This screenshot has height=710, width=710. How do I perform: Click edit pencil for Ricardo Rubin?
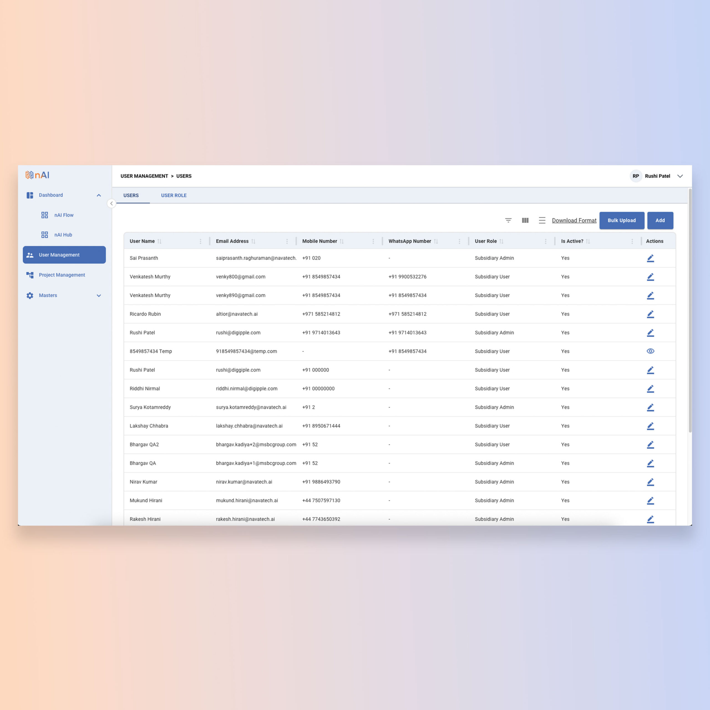tap(650, 314)
